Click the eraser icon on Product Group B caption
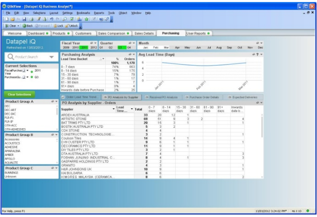Viewport: 317px width, 217px height. 52,135
